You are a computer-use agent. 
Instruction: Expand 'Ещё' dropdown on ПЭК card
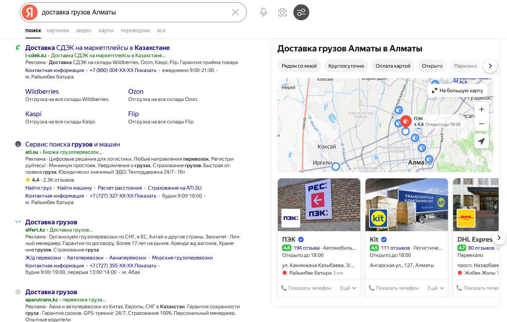pos(348,288)
